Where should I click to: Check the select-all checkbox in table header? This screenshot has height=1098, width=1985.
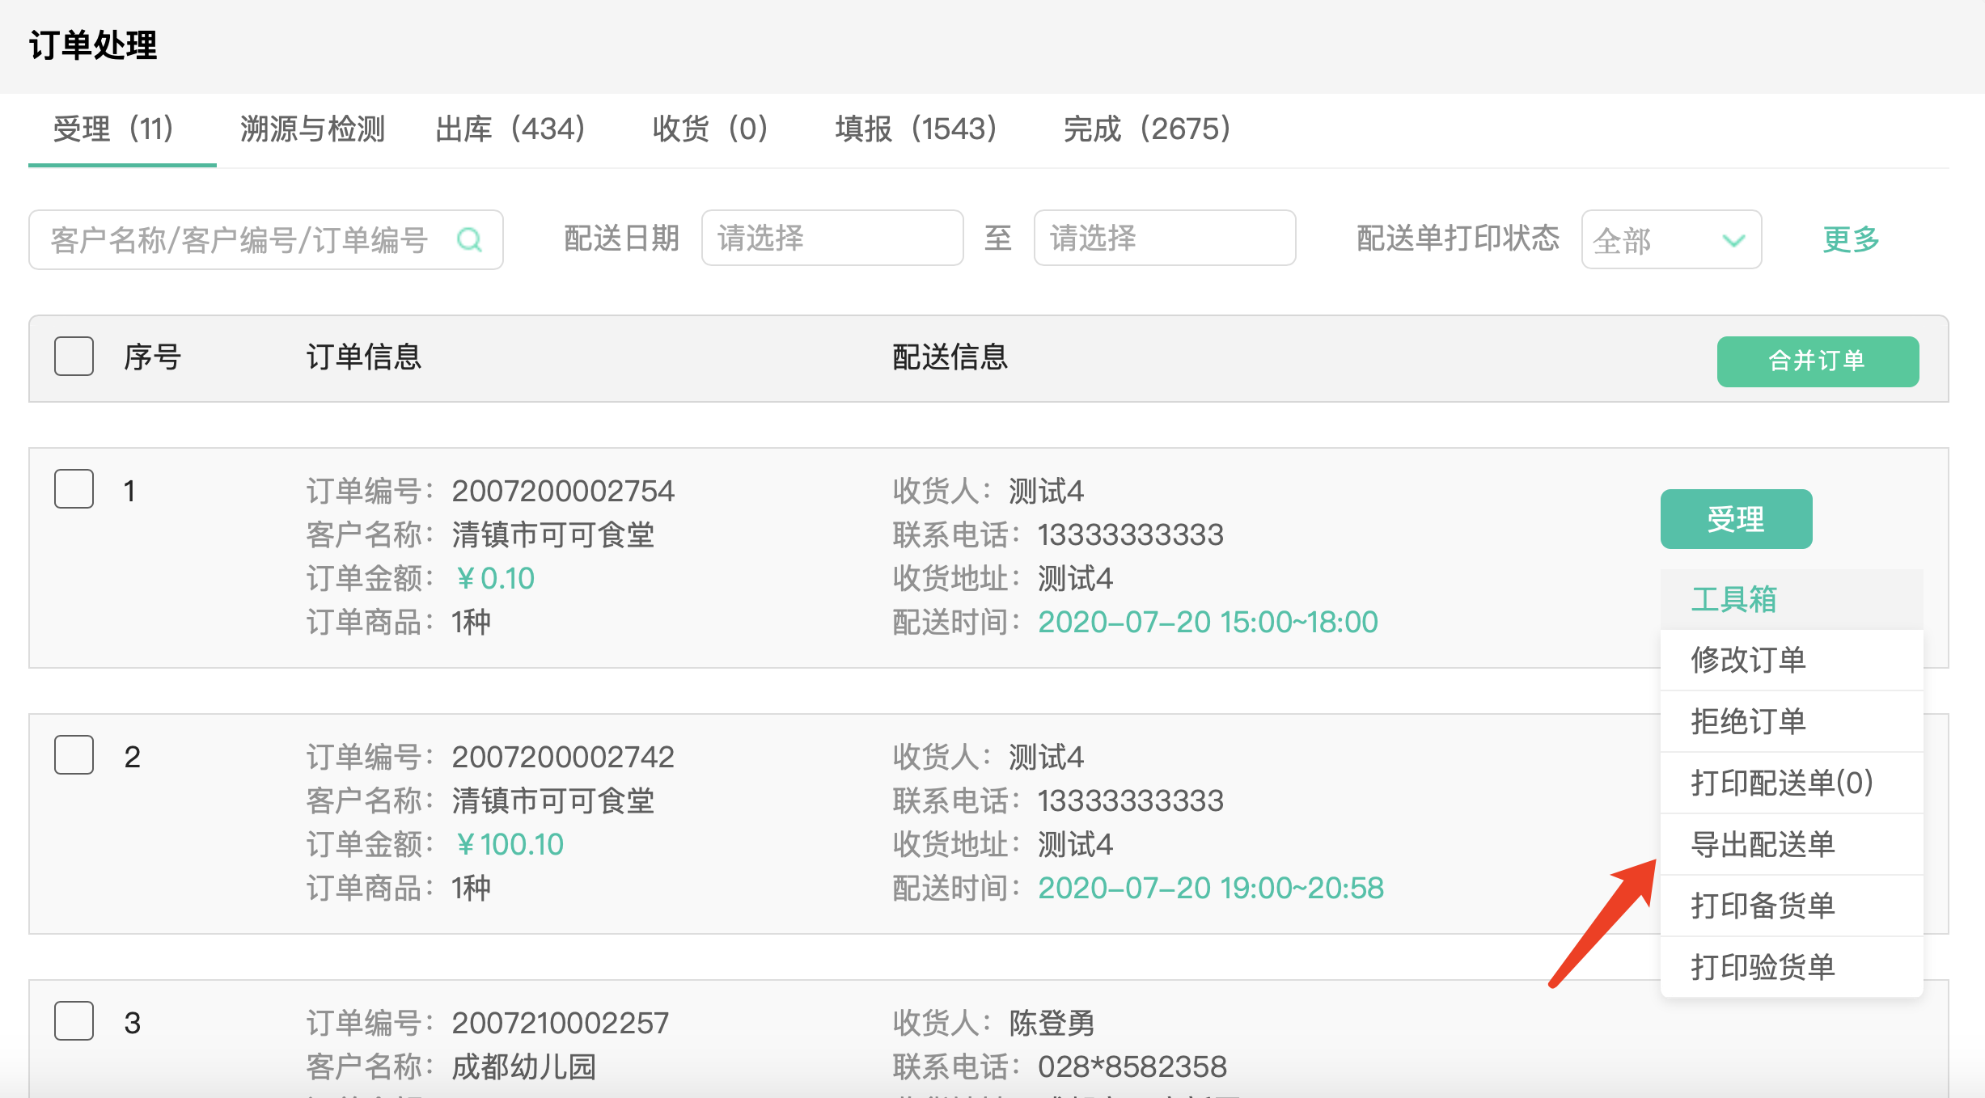pos(73,356)
